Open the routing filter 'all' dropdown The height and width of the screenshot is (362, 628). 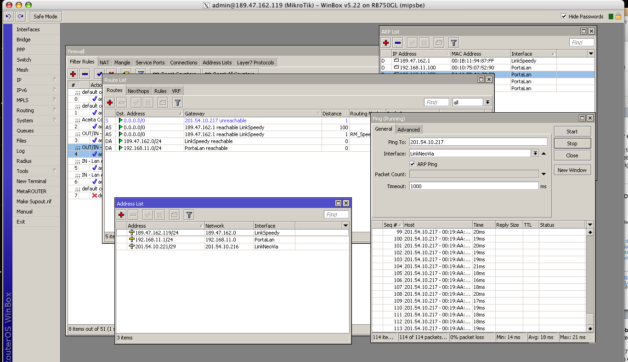[487, 102]
